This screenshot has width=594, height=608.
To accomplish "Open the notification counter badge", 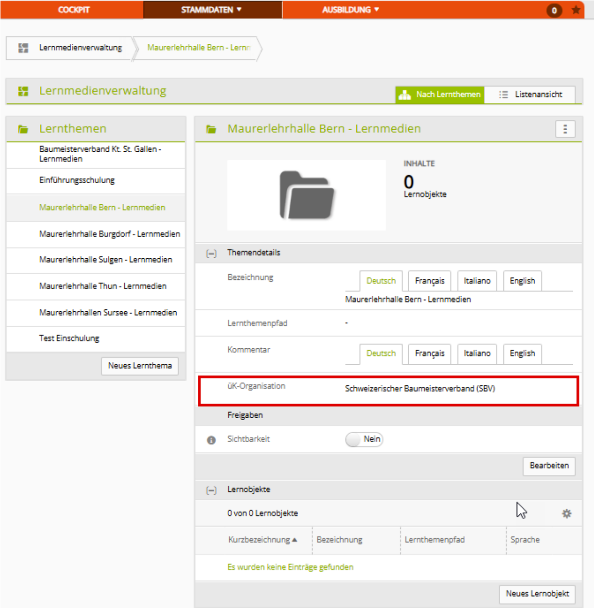I will click(x=554, y=11).
